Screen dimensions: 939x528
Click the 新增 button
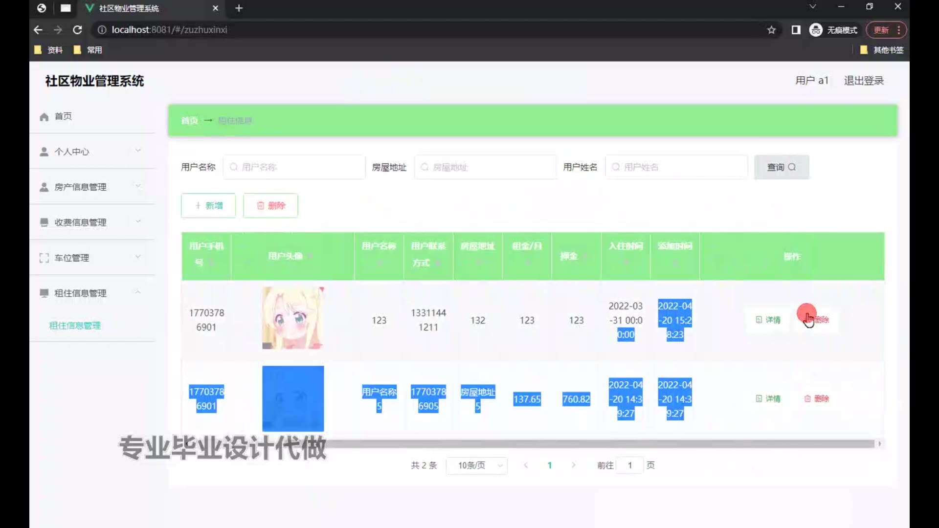pos(208,205)
